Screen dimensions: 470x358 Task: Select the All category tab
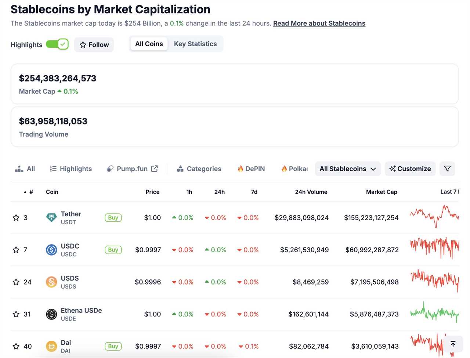click(25, 169)
